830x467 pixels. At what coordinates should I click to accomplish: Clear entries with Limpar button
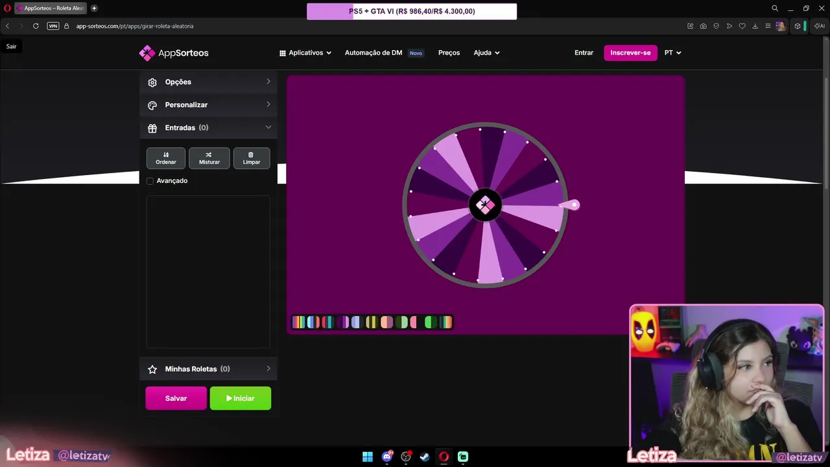[252, 158]
